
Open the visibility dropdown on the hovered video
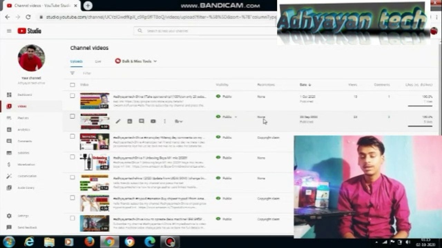click(x=236, y=117)
